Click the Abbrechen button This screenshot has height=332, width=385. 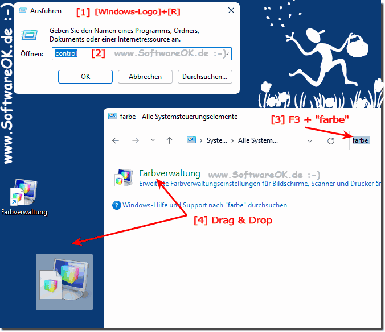[x=145, y=77]
